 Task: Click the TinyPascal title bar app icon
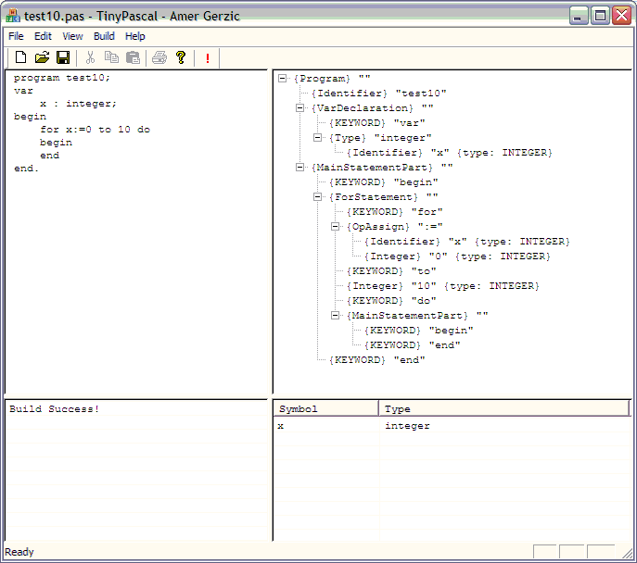click(13, 16)
